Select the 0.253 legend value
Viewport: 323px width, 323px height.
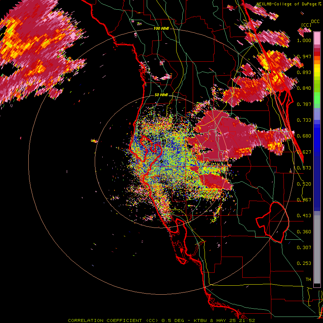304,263
